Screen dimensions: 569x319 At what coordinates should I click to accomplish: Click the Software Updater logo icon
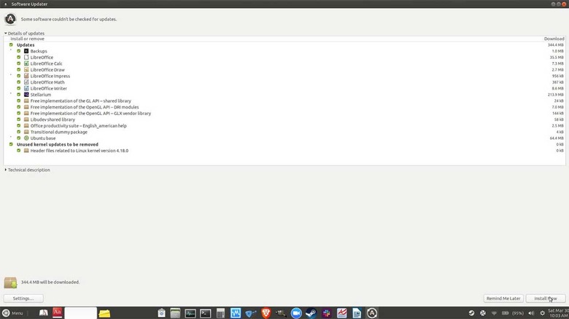click(10, 19)
